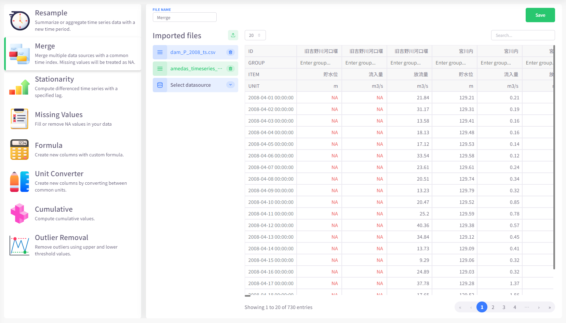
Task: Open the Unit Converter ruler icon
Action: [x=19, y=182]
